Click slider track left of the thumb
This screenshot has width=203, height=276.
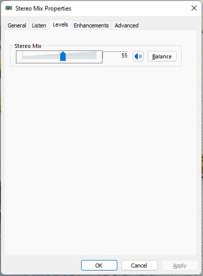41,57
